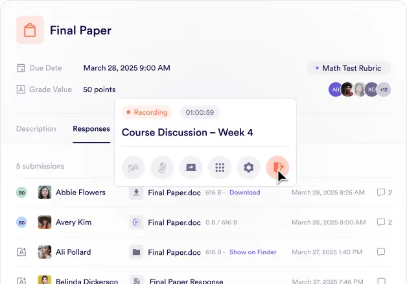Select the name Belinda Dickerson

point(87,281)
